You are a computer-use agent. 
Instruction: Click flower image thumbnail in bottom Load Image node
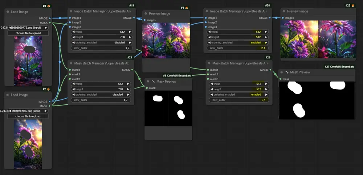(x=28, y=144)
